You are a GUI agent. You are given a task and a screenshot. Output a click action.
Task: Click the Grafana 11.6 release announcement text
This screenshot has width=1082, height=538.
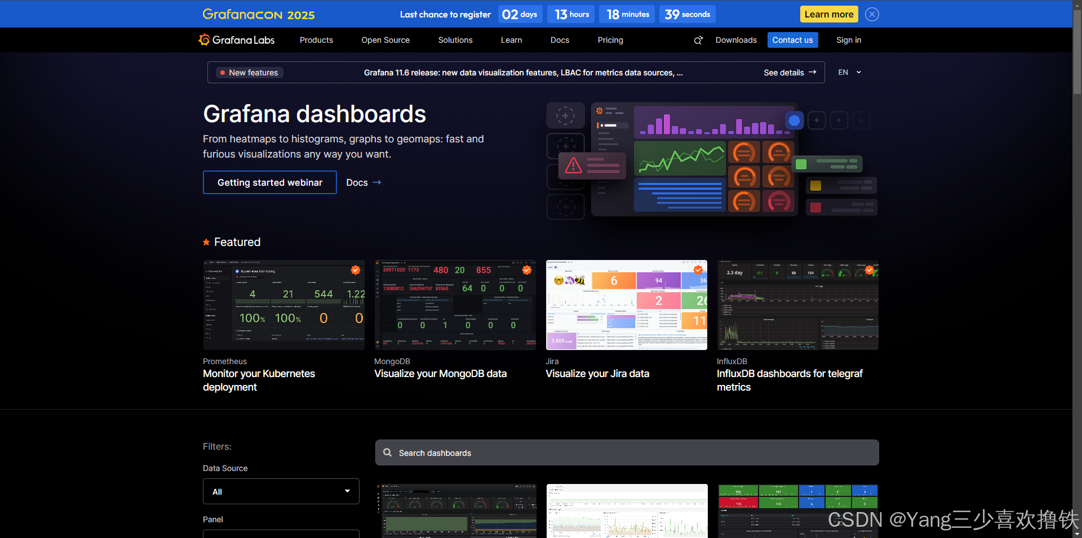click(523, 73)
